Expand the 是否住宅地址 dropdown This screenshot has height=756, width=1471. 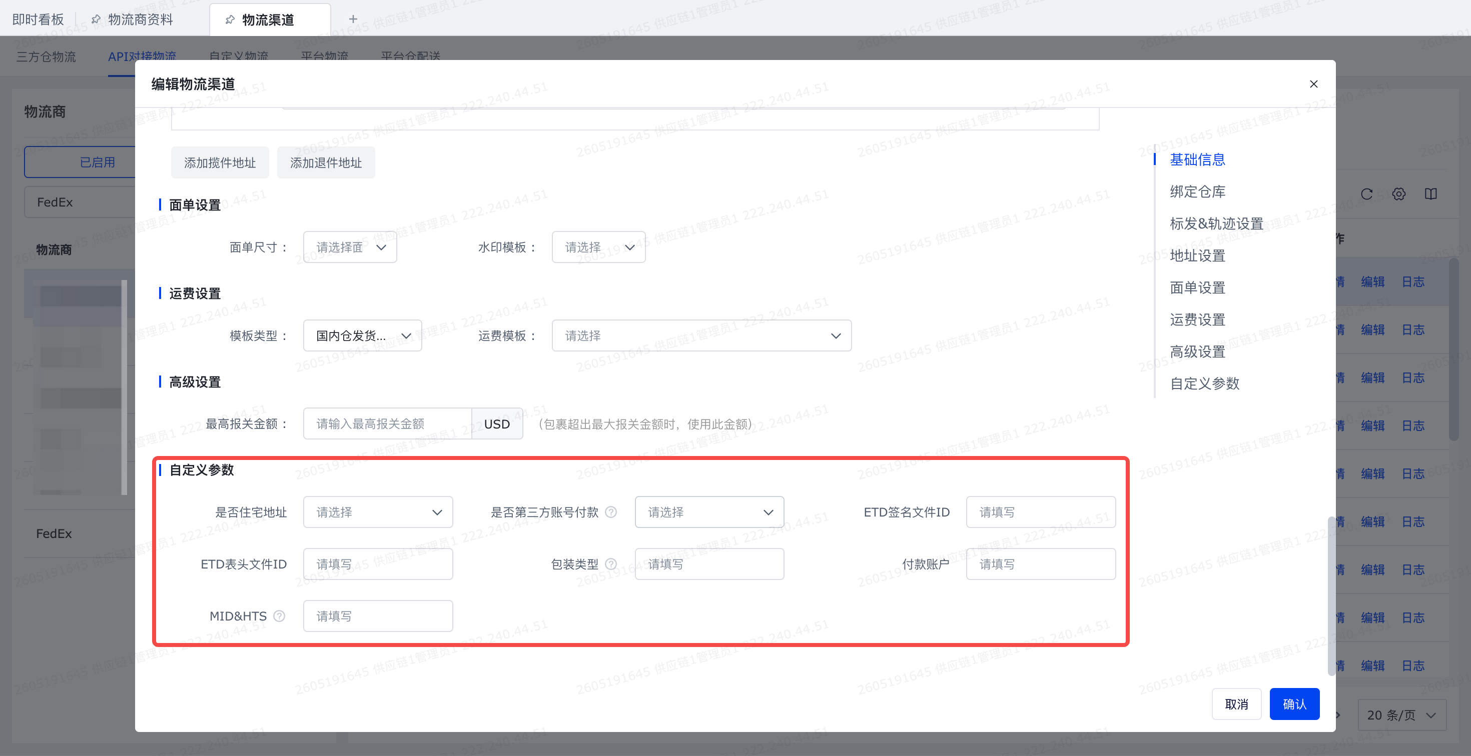pos(378,512)
